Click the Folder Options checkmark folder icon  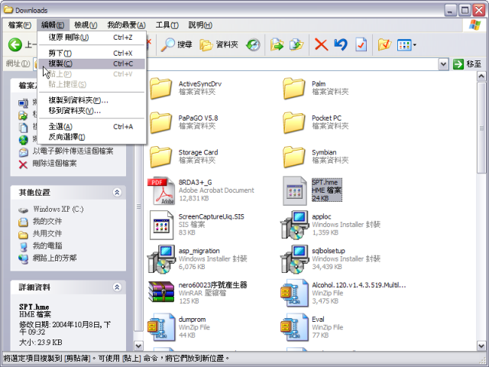pos(384,44)
